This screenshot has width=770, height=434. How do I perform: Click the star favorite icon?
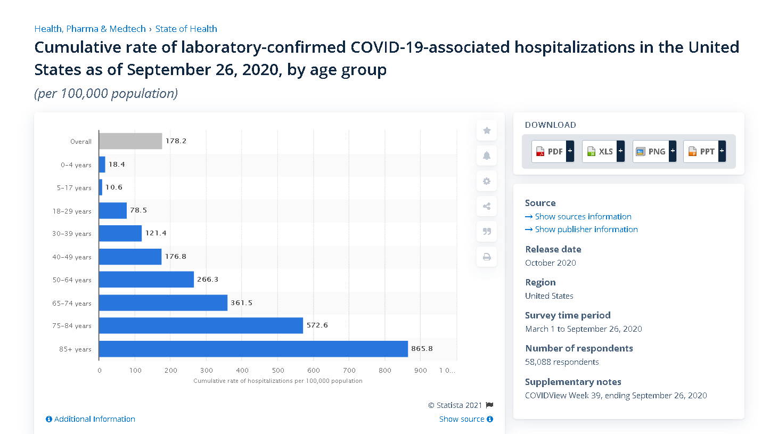486,130
